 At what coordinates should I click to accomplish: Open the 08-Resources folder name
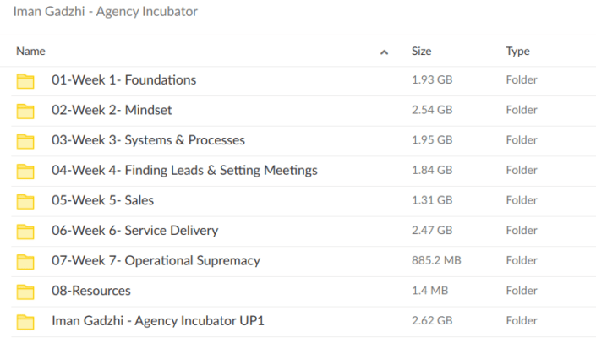click(91, 291)
